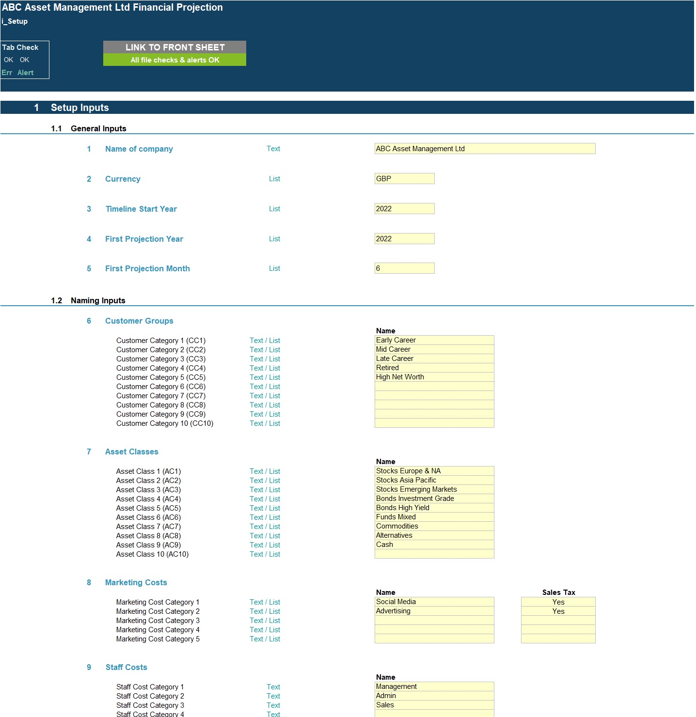Select the Err link in Tab Check
This screenshot has height=717, width=696.
click(7, 73)
